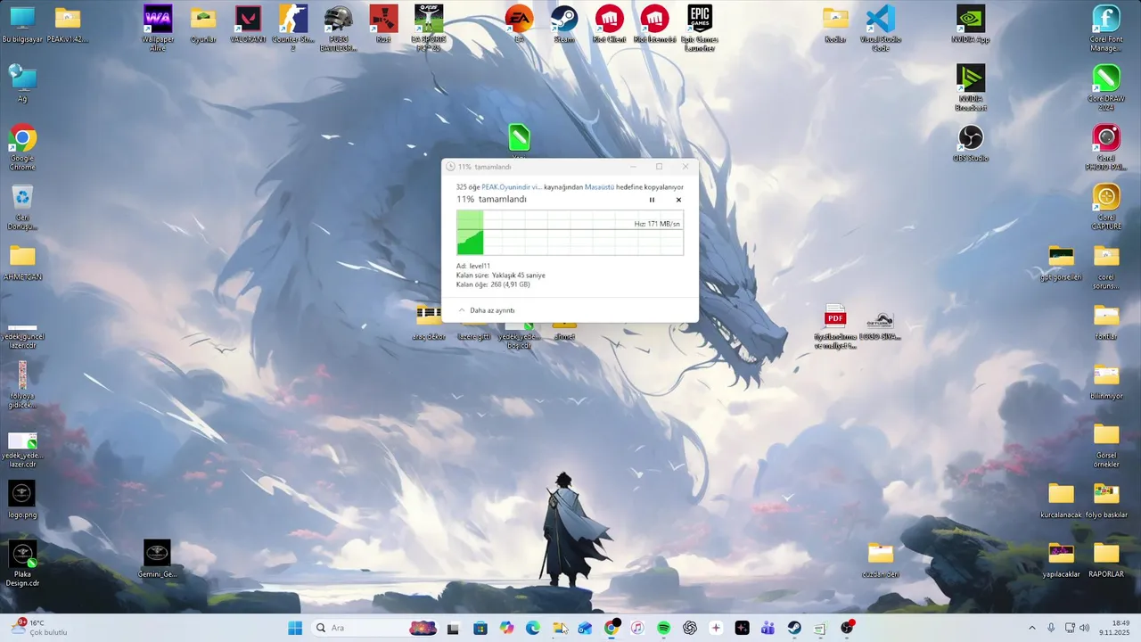The height and width of the screenshot is (642, 1141).
Task: Select the Corel CAPTURE shortcut
Action: point(1106,207)
